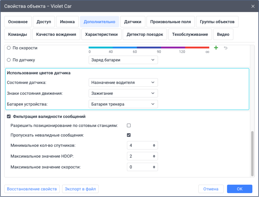
Task: Uncheck "Фильтрация валидности сообщений" checkbox
Action: coord(9,116)
